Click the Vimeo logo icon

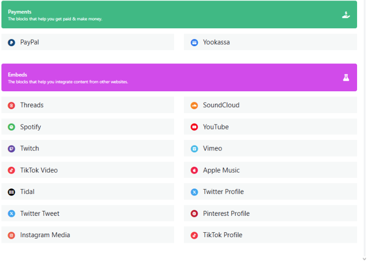pos(194,148)
